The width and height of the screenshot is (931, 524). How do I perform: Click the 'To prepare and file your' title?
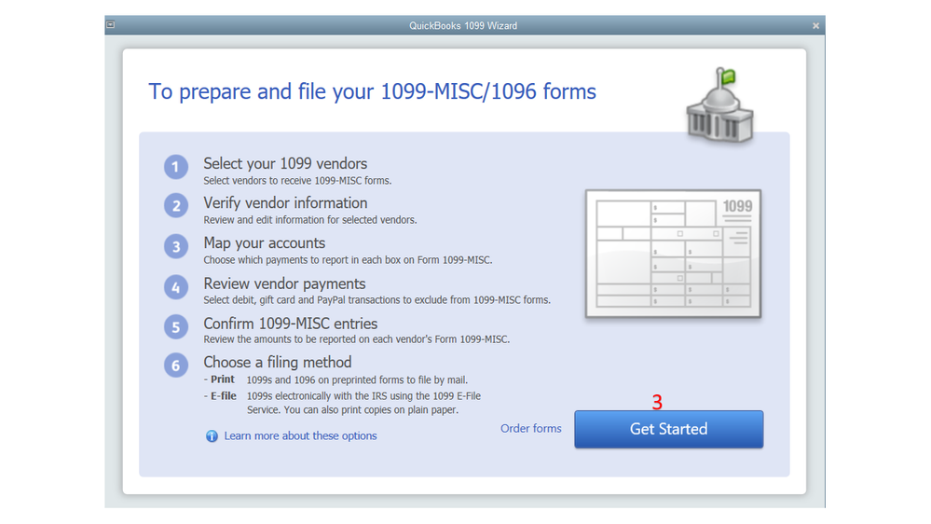pyautogui.click(x=372, y=91)
